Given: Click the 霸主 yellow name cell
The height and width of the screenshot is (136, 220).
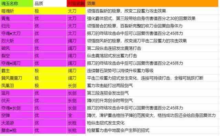Looking at the screenshot, I should (x=16, y=71).
